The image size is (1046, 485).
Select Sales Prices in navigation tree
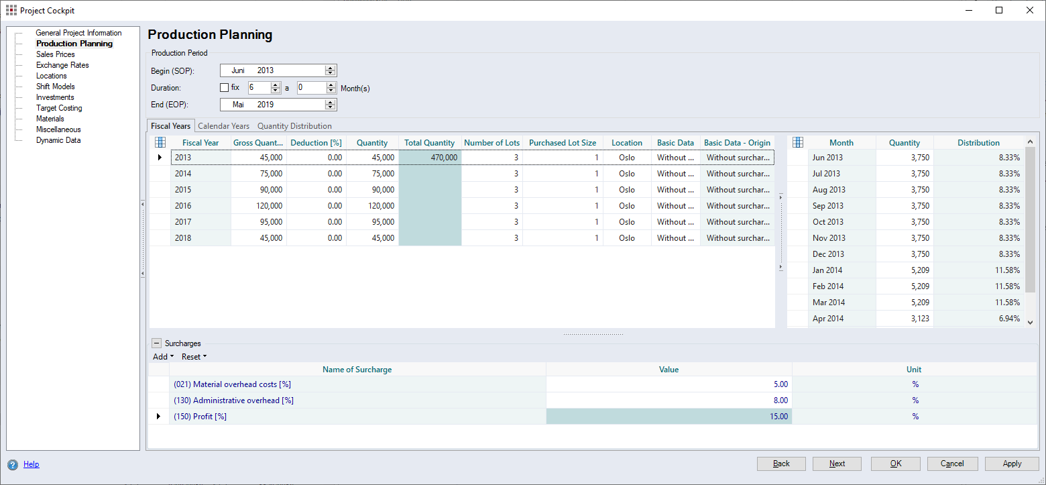coord(55,54)
